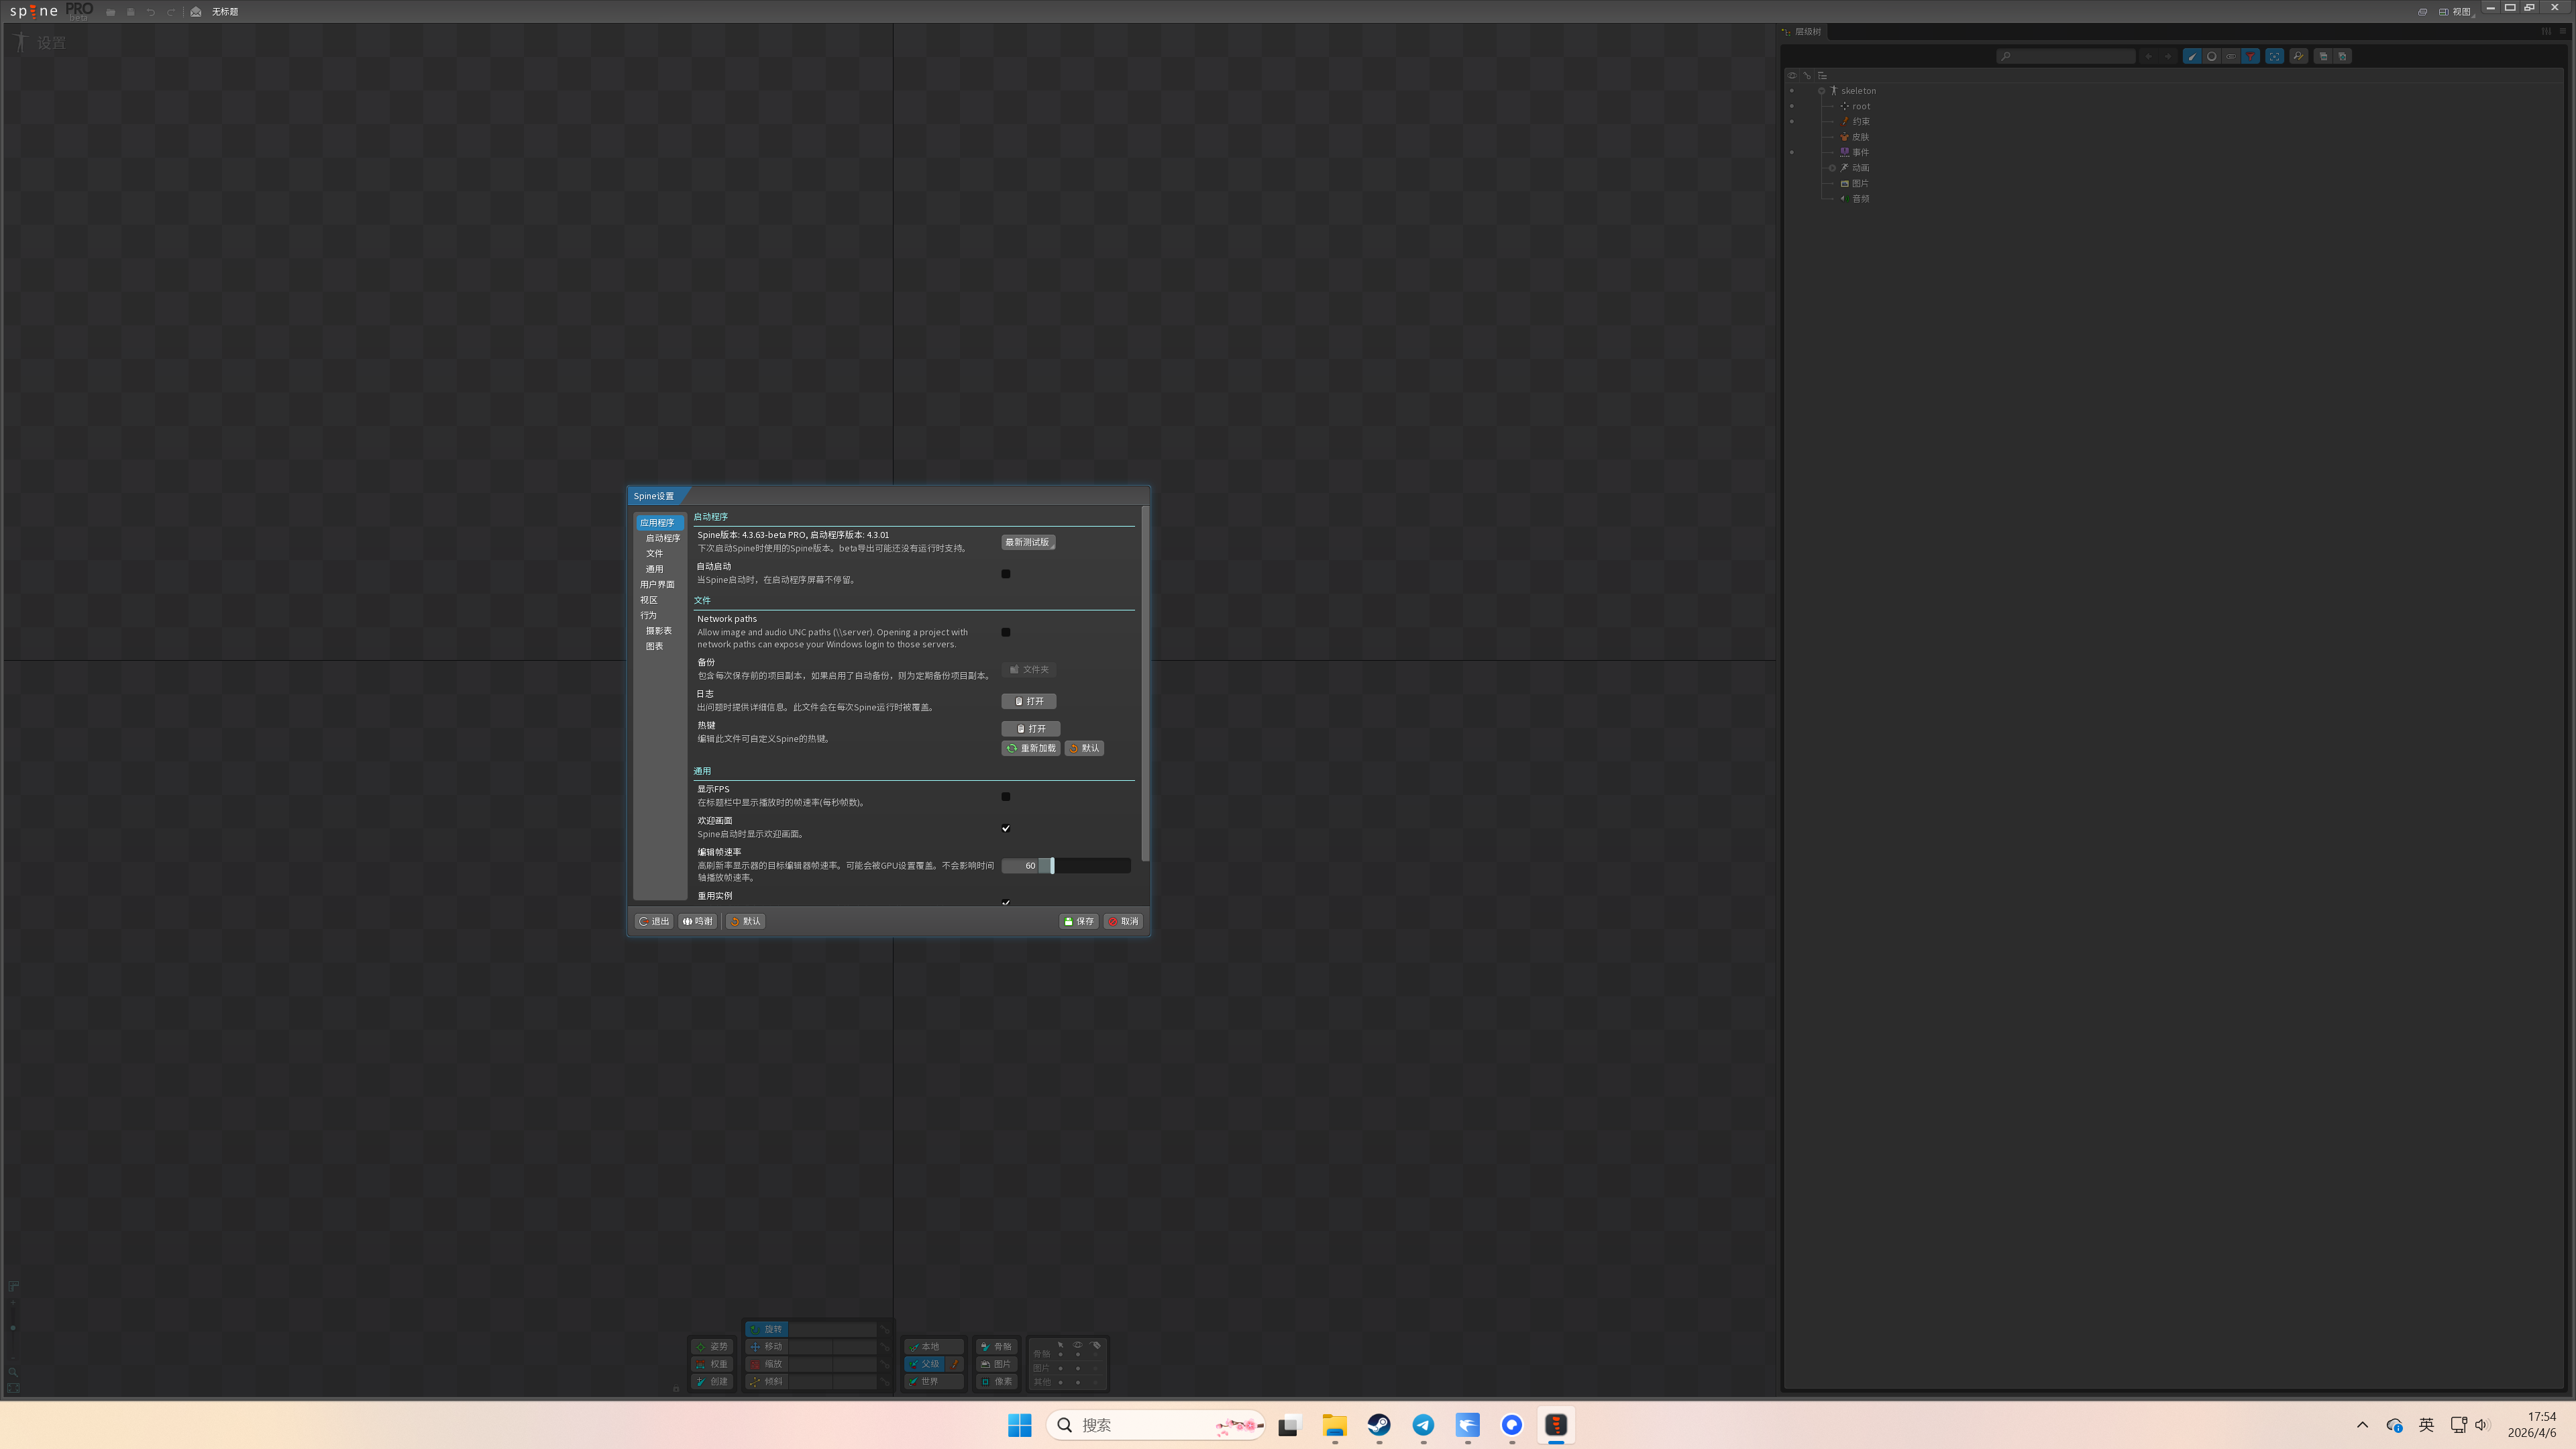
Task: Open the Steam app in the taskbar
Action: pos(1379,1425)
